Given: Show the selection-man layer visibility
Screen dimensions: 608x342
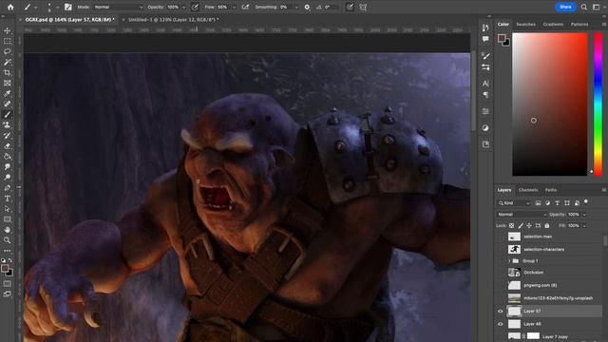Looking at the screenshot, I should pyautogui.click(x=501, y=237).
